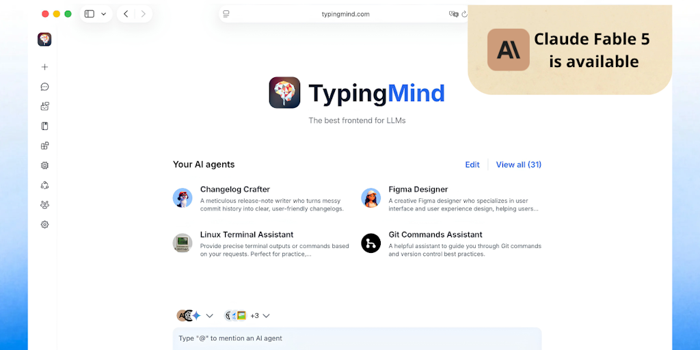The width and height of the screenshot is (700, 350).
Task: Open the prompt library book icon
Action: [x=44, y=126]
